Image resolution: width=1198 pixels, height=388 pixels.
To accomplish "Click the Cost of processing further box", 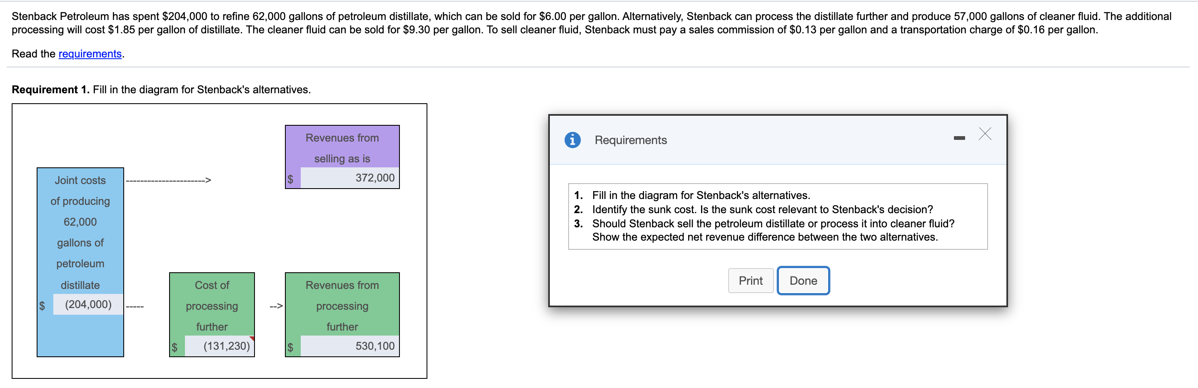I will 212,306.
